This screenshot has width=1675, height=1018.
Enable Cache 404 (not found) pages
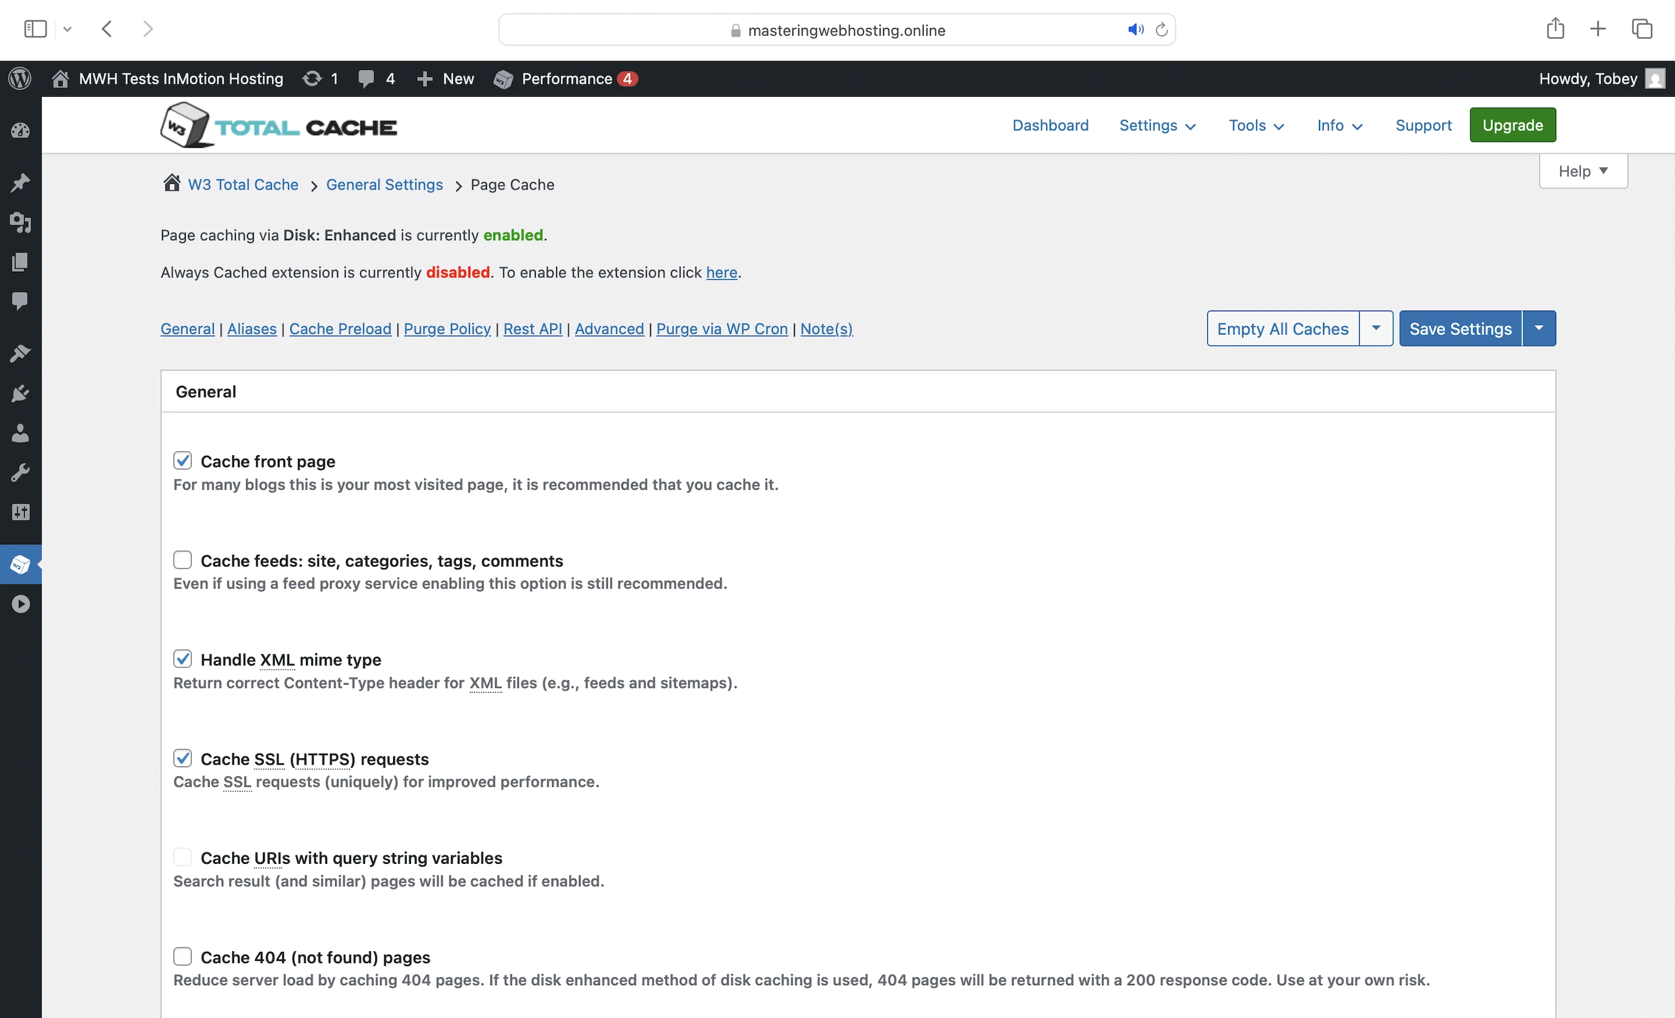pos(182,957)
